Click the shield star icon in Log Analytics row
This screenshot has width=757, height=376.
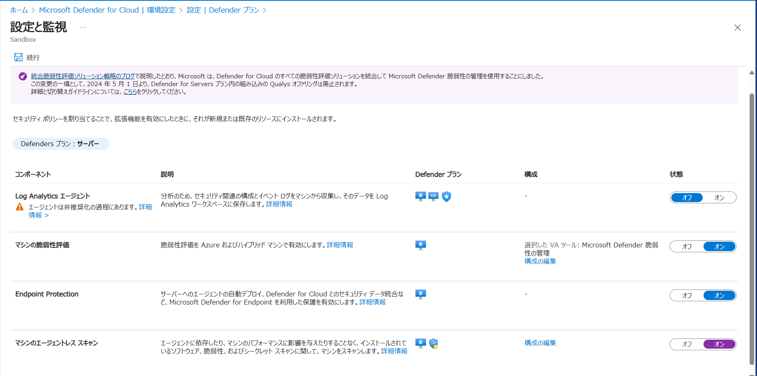tap(446, 197)
